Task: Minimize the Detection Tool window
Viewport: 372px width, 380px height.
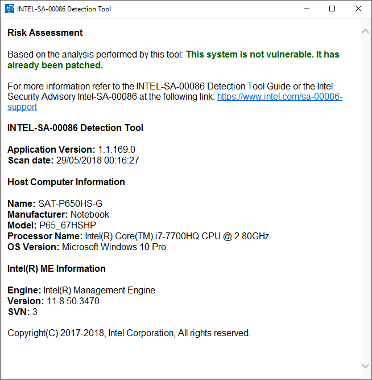Action: click(307, 9)
